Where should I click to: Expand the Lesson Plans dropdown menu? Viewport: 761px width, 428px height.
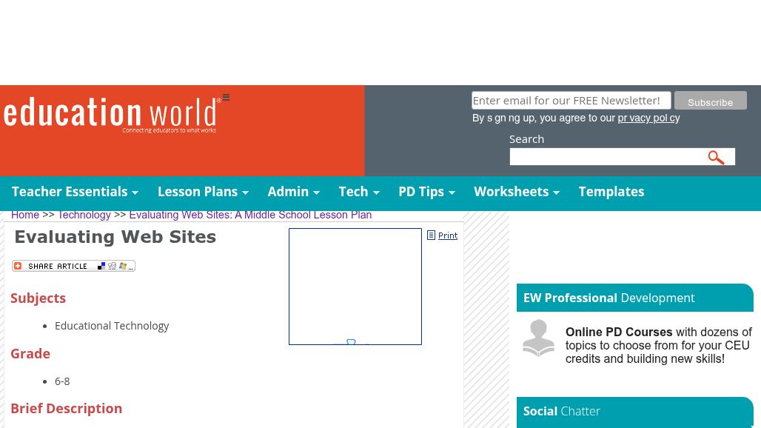202,192
